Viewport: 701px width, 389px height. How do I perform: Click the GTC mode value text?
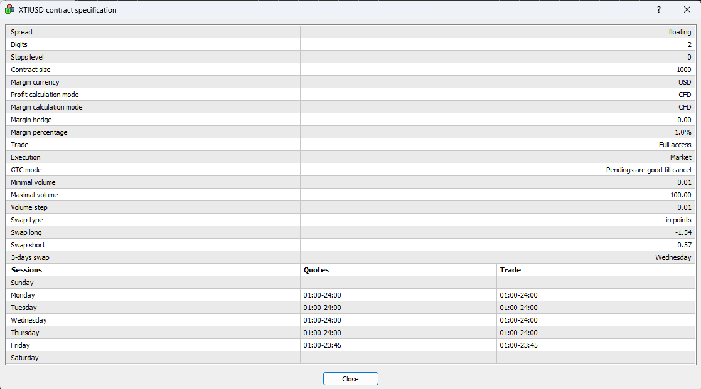[x=648, y=170]
